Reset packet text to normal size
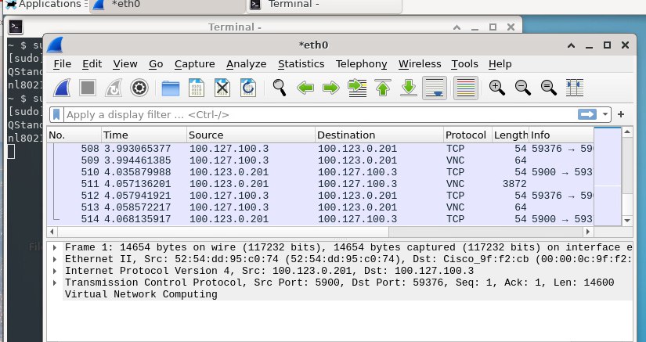The image size is (646, 342). (x=549, y=88)
